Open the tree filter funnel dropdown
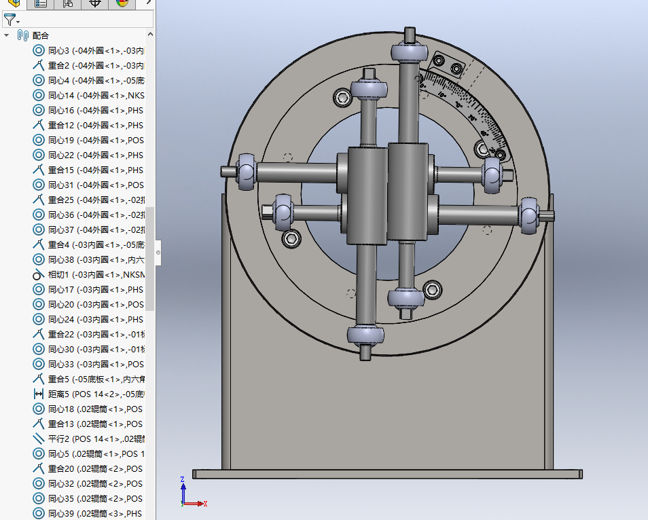648x520 pixels. (11, 20)
